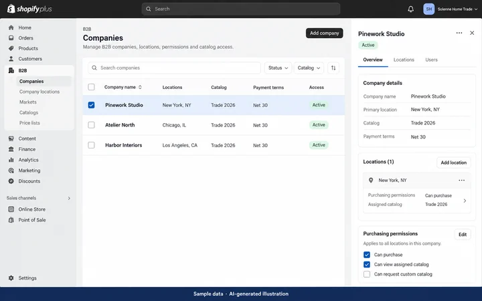Switch to the Overview tab
482x301 pixels.
(373, 60)
